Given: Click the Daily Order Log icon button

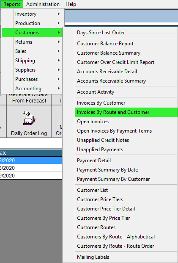Looking at the screenshot, I should 29,122.
